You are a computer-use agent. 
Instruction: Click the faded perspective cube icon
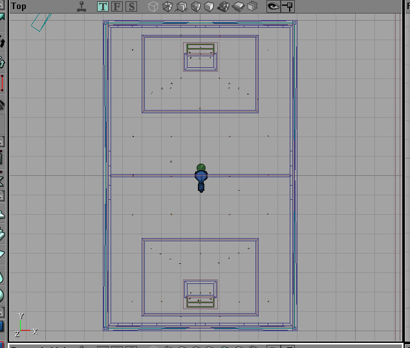pyautogui.click(x=153, y=7)
